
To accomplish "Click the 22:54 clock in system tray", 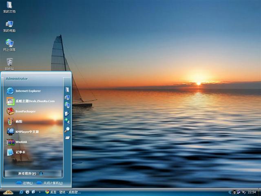I will [252, 192].
